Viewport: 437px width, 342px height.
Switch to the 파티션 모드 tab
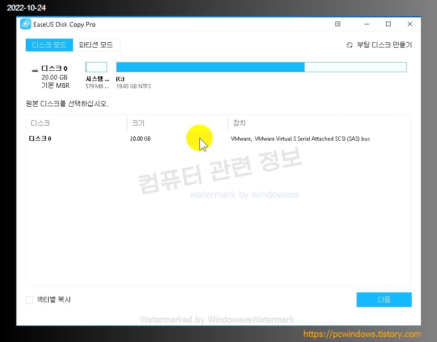click(x=96, y=45)
